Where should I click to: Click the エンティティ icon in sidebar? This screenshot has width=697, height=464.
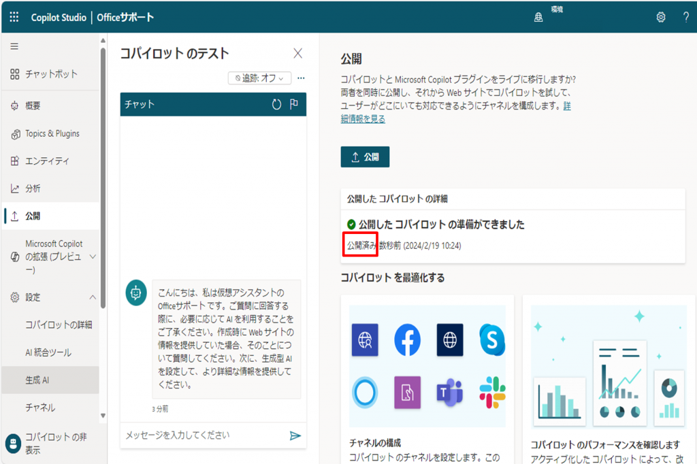(x=15, y=161)
